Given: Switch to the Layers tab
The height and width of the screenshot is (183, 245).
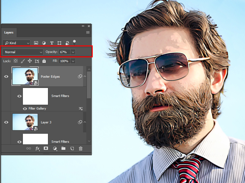Looking at the screenshot, I should (9, 32).
